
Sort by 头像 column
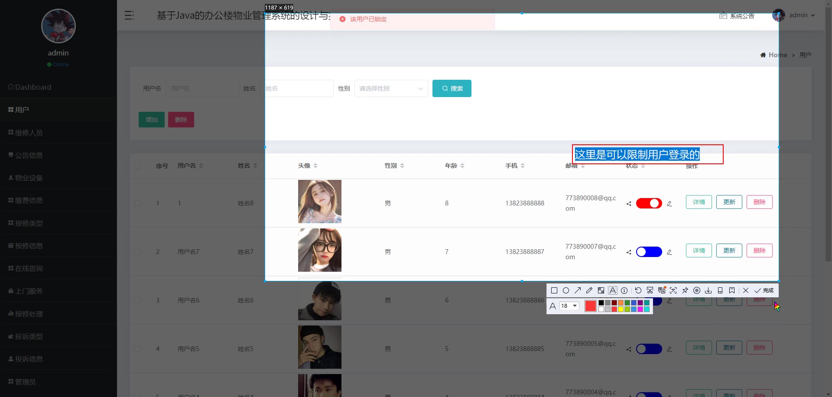point(315,166)
